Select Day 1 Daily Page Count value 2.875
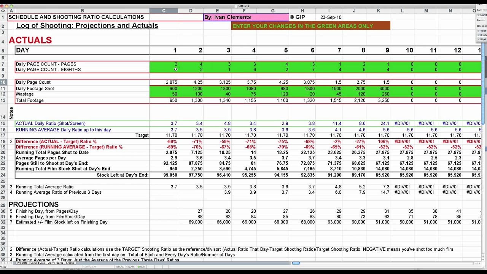487x274 pixels. coord(164,82)
